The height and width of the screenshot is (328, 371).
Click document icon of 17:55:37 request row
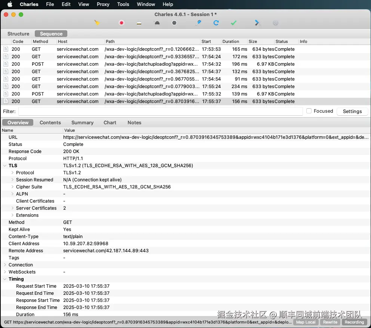tap(6, 101)
